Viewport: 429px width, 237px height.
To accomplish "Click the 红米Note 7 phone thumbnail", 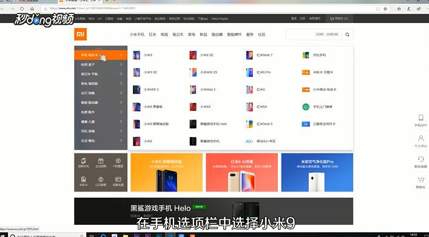I will point(249,55).
